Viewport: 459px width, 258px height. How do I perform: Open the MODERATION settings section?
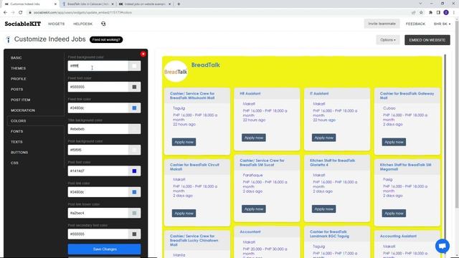point(23,110)
